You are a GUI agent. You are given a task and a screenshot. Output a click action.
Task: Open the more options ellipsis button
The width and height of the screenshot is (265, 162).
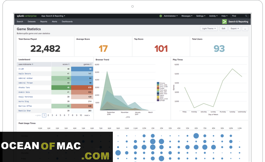[x=245, y=28]
